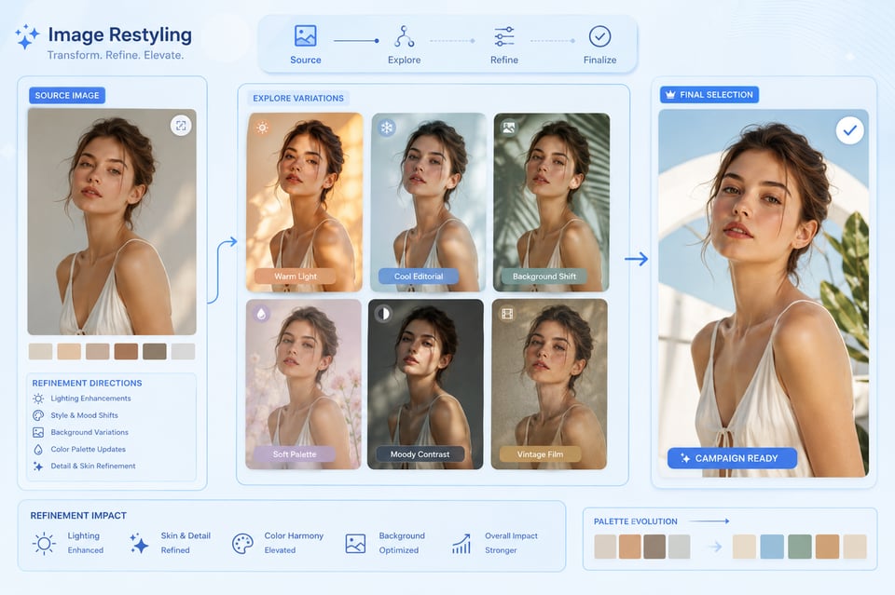Pick the peach tan source palette swatch
The image size is (895, 595).
[69, 351]
